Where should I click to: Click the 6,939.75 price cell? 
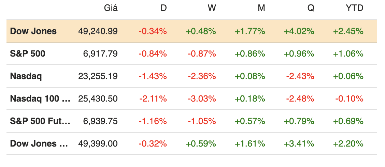click(101, 121)
